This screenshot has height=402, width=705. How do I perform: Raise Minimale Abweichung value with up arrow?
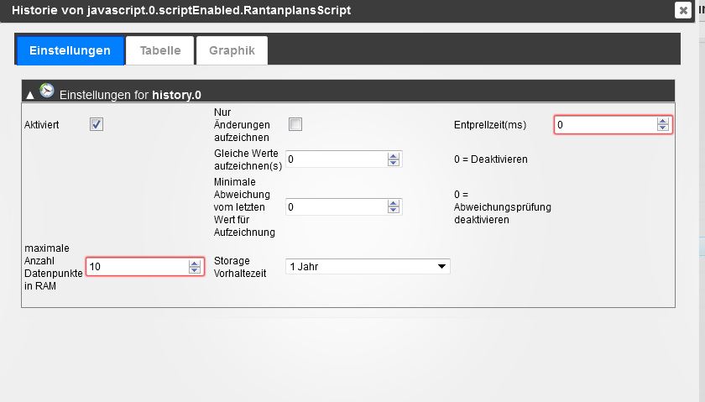(x=394, y=202)
